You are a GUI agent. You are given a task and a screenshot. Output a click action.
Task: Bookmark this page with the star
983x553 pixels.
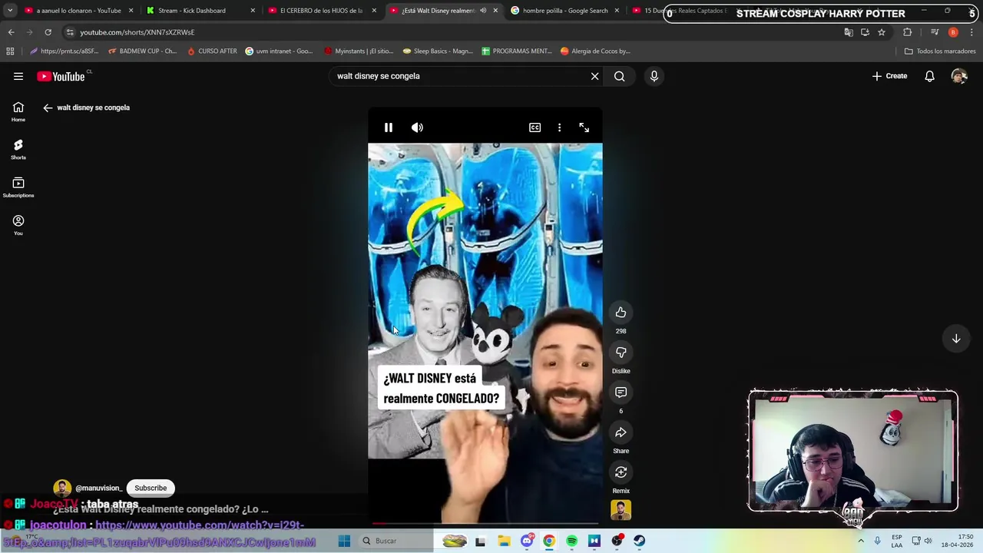(882, 32)
